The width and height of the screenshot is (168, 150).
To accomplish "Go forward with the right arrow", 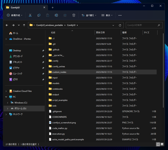I will 13,25.
